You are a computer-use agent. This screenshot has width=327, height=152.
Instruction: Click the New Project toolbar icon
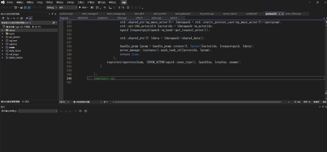coord(16,7)
